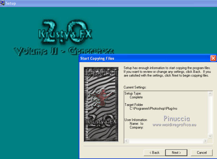Cancel the setup wizard
Image resolution: width=217 pixels, height=159 pixels.
click(202, 153)
